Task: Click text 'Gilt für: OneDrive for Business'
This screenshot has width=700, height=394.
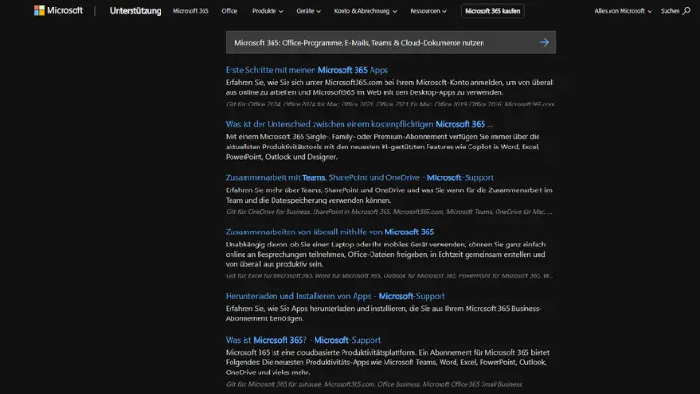Action: coord(268,212)
